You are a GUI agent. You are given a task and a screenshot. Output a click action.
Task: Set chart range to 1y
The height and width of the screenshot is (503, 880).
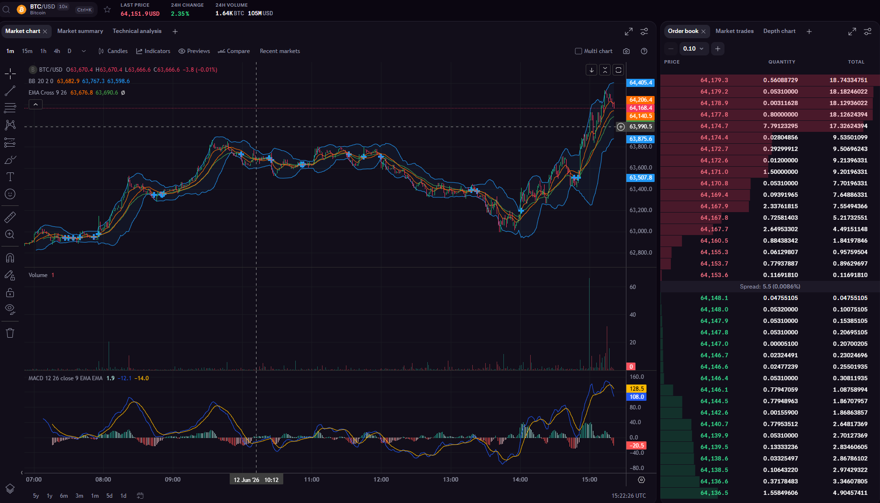(50, 496)
